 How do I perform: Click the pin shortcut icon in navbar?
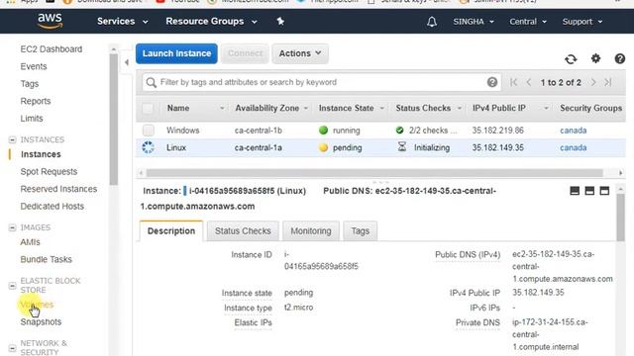[280, 21]
